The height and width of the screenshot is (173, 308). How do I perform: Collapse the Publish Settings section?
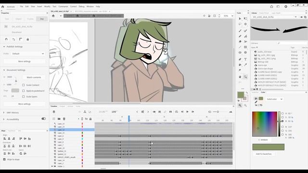(x=4, y=47)
